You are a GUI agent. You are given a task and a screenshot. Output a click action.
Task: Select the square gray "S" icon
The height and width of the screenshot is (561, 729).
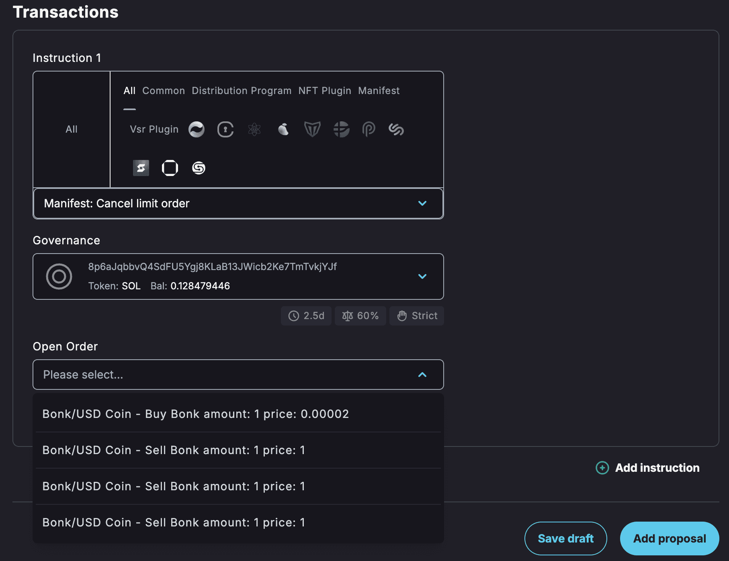(x=141, y=168)
